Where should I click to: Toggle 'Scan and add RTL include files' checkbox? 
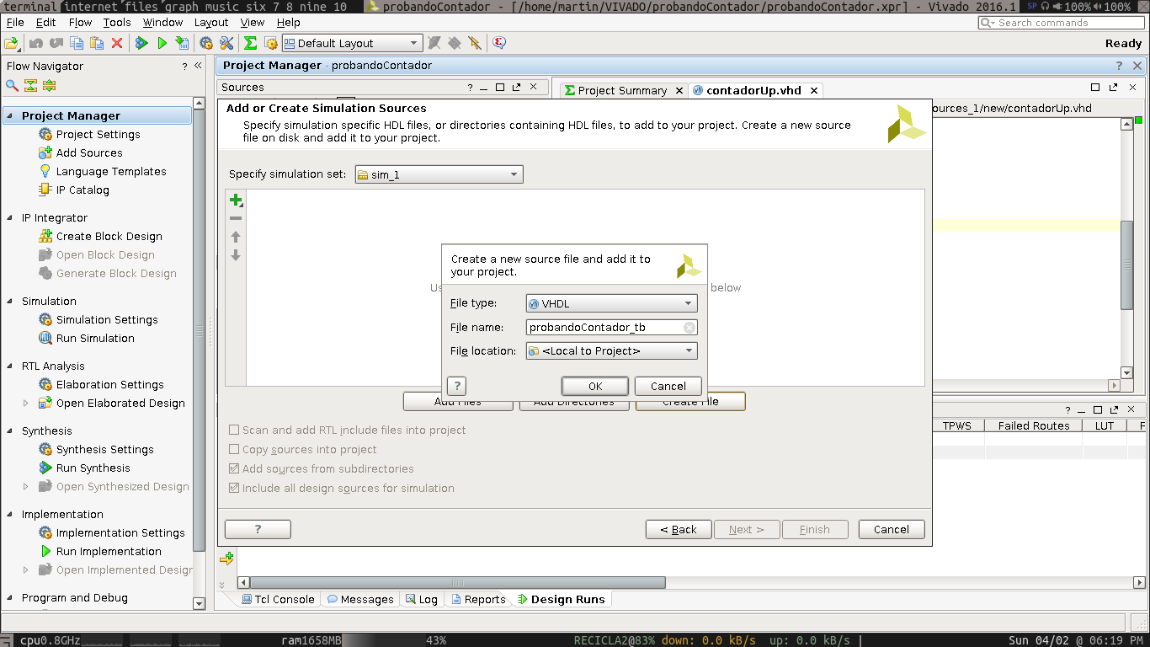(234, 430)
